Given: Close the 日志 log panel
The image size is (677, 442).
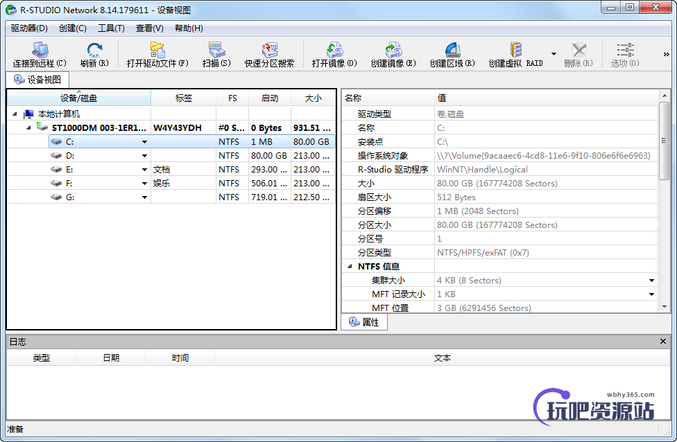Looking at the screenshot, I should 663,342.
